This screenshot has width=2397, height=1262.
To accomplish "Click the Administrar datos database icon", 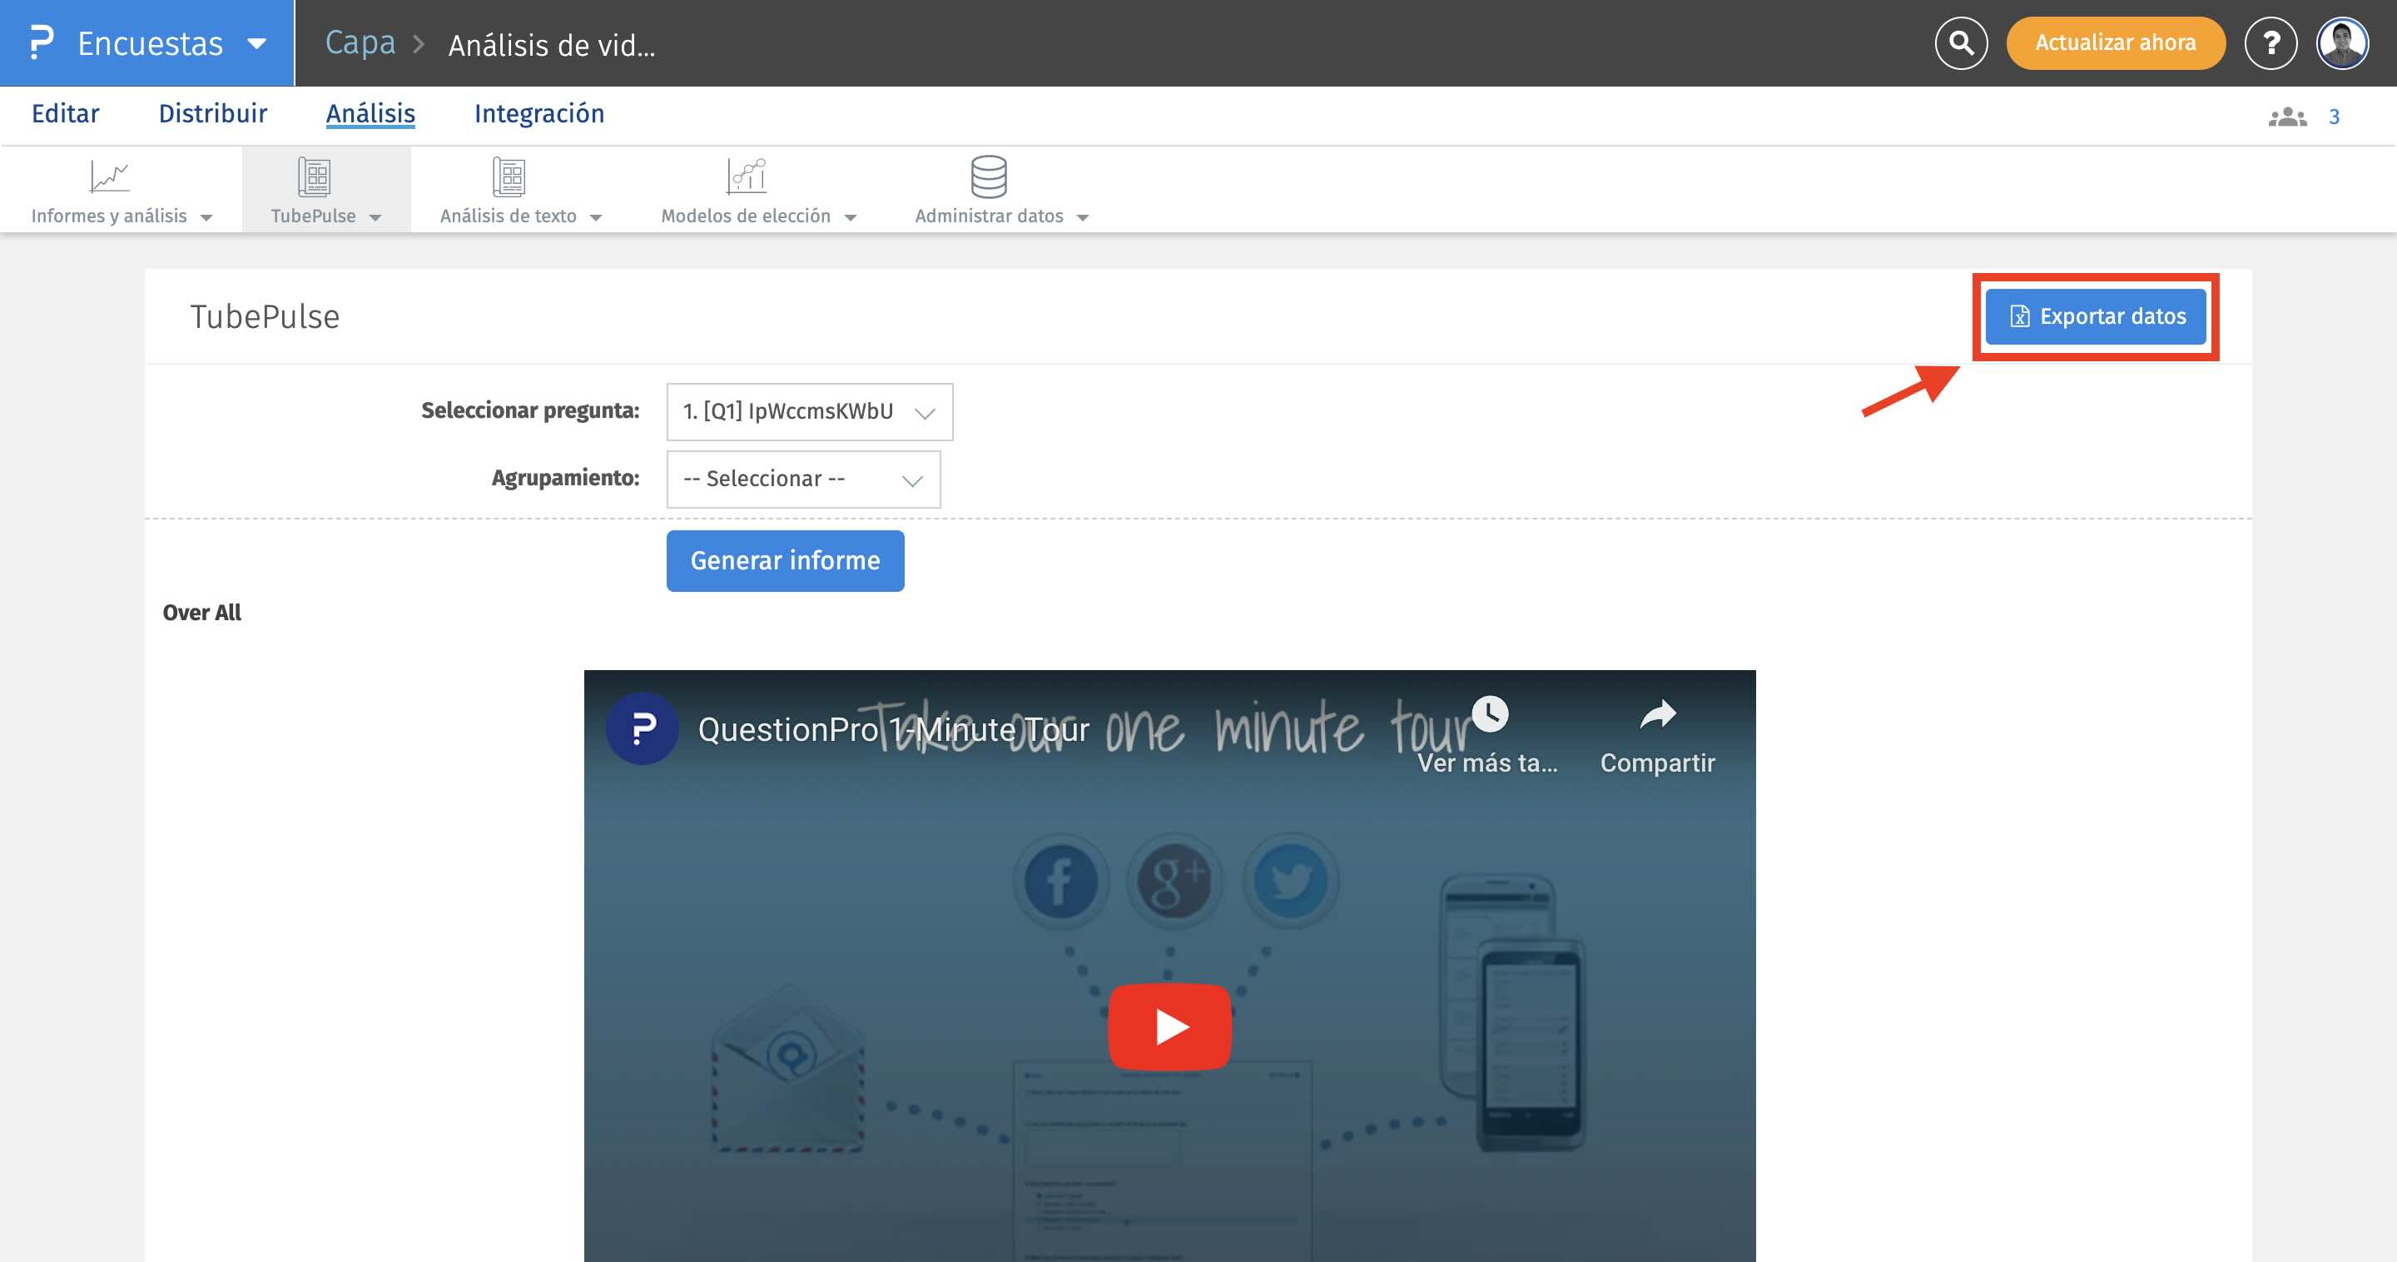I will 988,176.
